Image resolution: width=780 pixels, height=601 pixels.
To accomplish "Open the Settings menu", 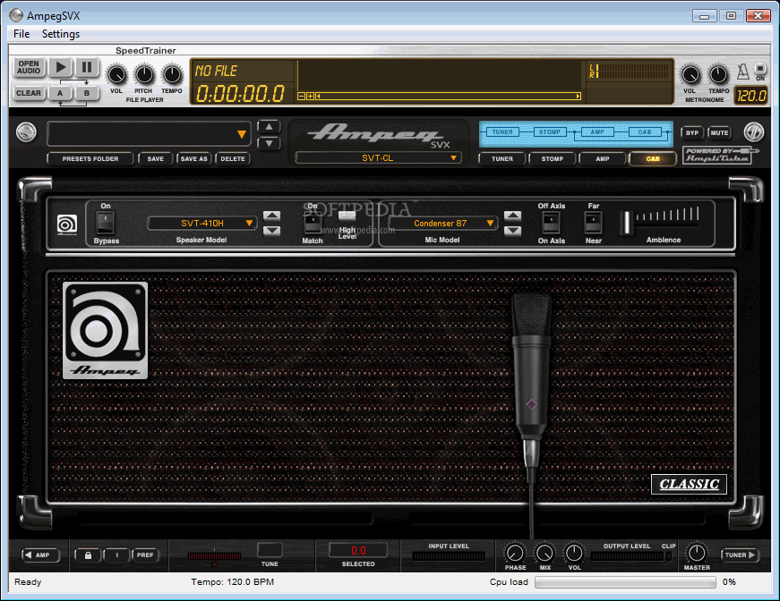I will (61, 34).
